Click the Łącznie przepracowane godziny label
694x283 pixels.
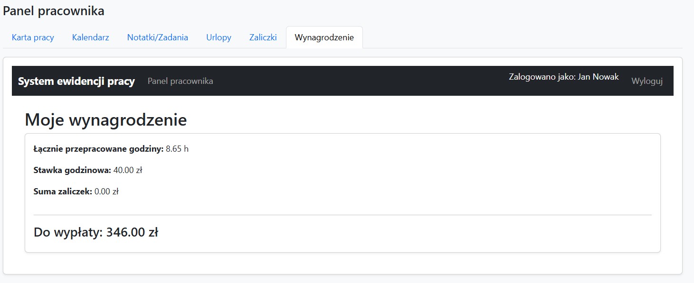[98, 149]
